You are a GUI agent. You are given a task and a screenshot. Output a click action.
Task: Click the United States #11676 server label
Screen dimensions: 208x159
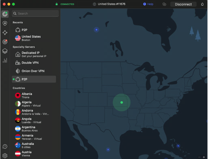pyautogui.click(x=112, y=4)
